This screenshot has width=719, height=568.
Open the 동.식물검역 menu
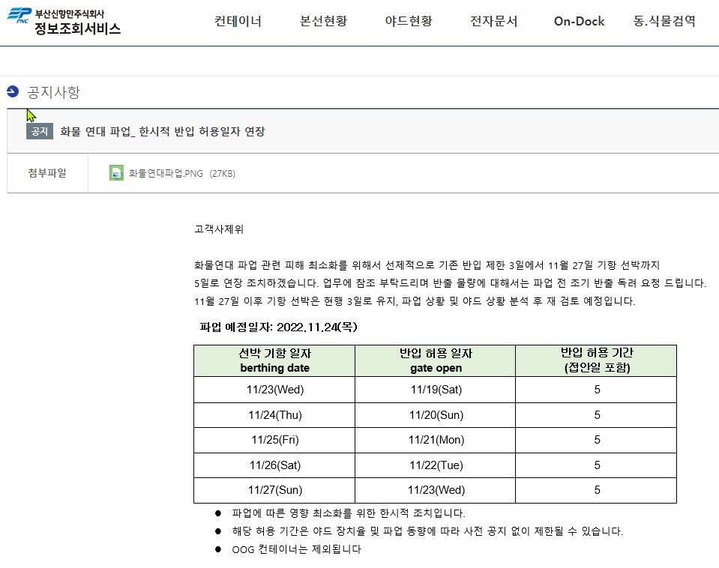pos(664,21)
